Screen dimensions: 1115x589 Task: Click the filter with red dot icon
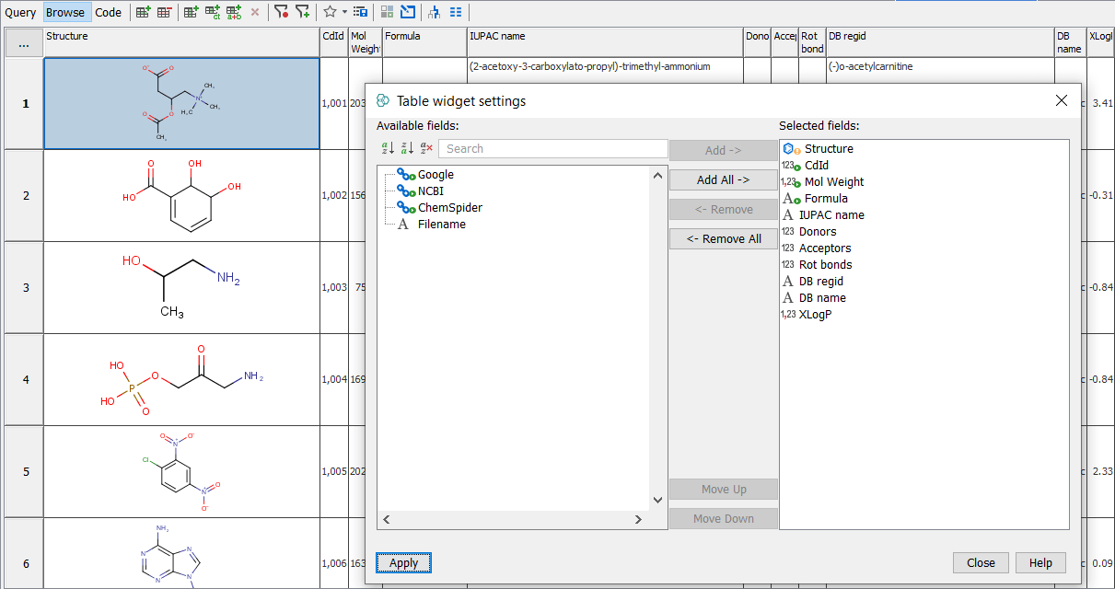click(x=281, y=12)
